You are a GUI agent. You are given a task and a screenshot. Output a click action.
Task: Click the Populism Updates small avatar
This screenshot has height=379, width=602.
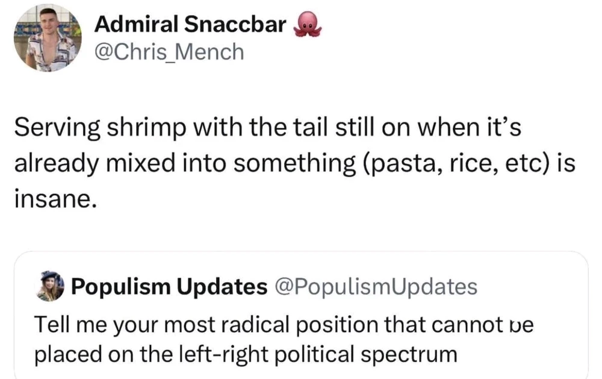point(52,286)
